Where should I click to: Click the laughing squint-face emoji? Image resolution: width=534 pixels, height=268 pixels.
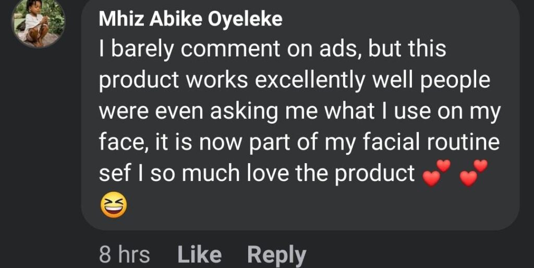click(x=113, y=205)
